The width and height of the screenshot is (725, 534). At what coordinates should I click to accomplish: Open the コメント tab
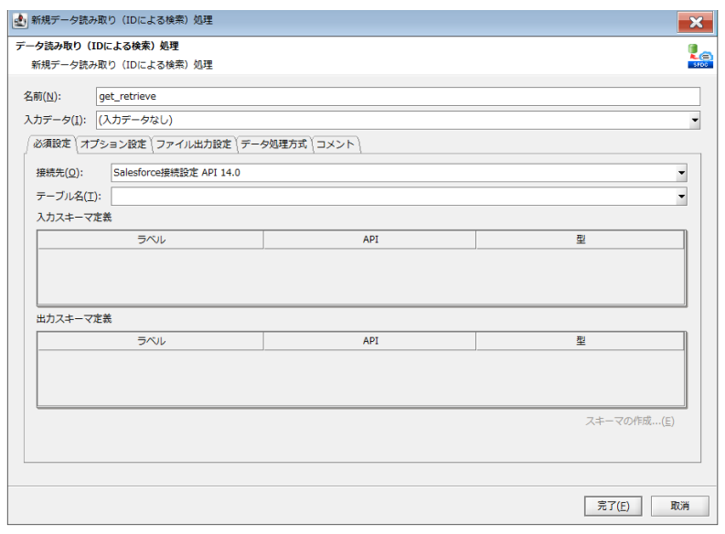pyautogui.click(x=336, y=144)
